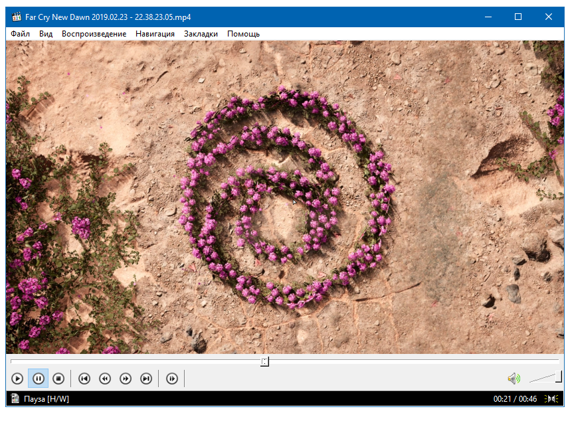
Task: Rewind using the decrease speed button
Action: (105, 379)
